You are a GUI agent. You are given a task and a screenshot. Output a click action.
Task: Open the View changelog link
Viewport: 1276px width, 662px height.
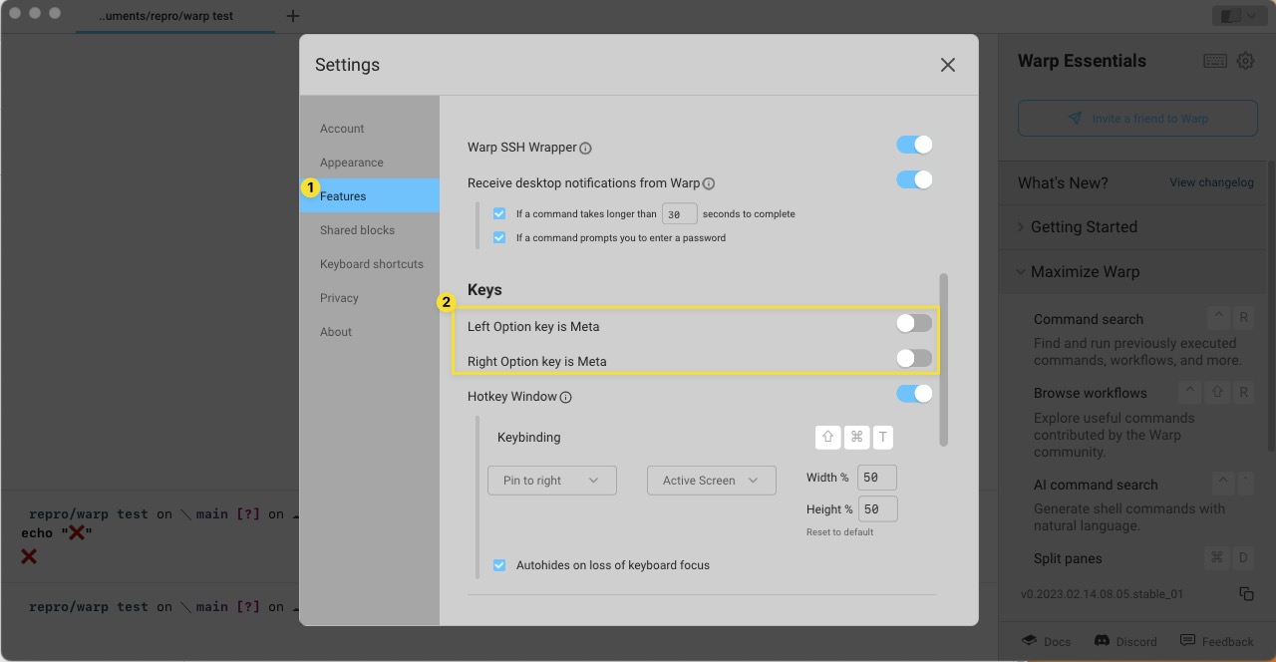[1211, 182]
